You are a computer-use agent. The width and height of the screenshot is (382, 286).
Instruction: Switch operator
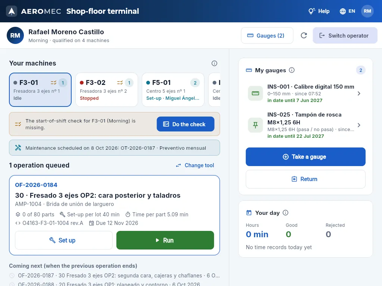point(345,35)
